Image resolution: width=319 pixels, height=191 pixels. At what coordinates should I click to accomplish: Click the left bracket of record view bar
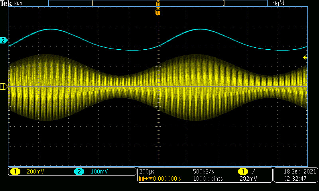tap(93, 3)
